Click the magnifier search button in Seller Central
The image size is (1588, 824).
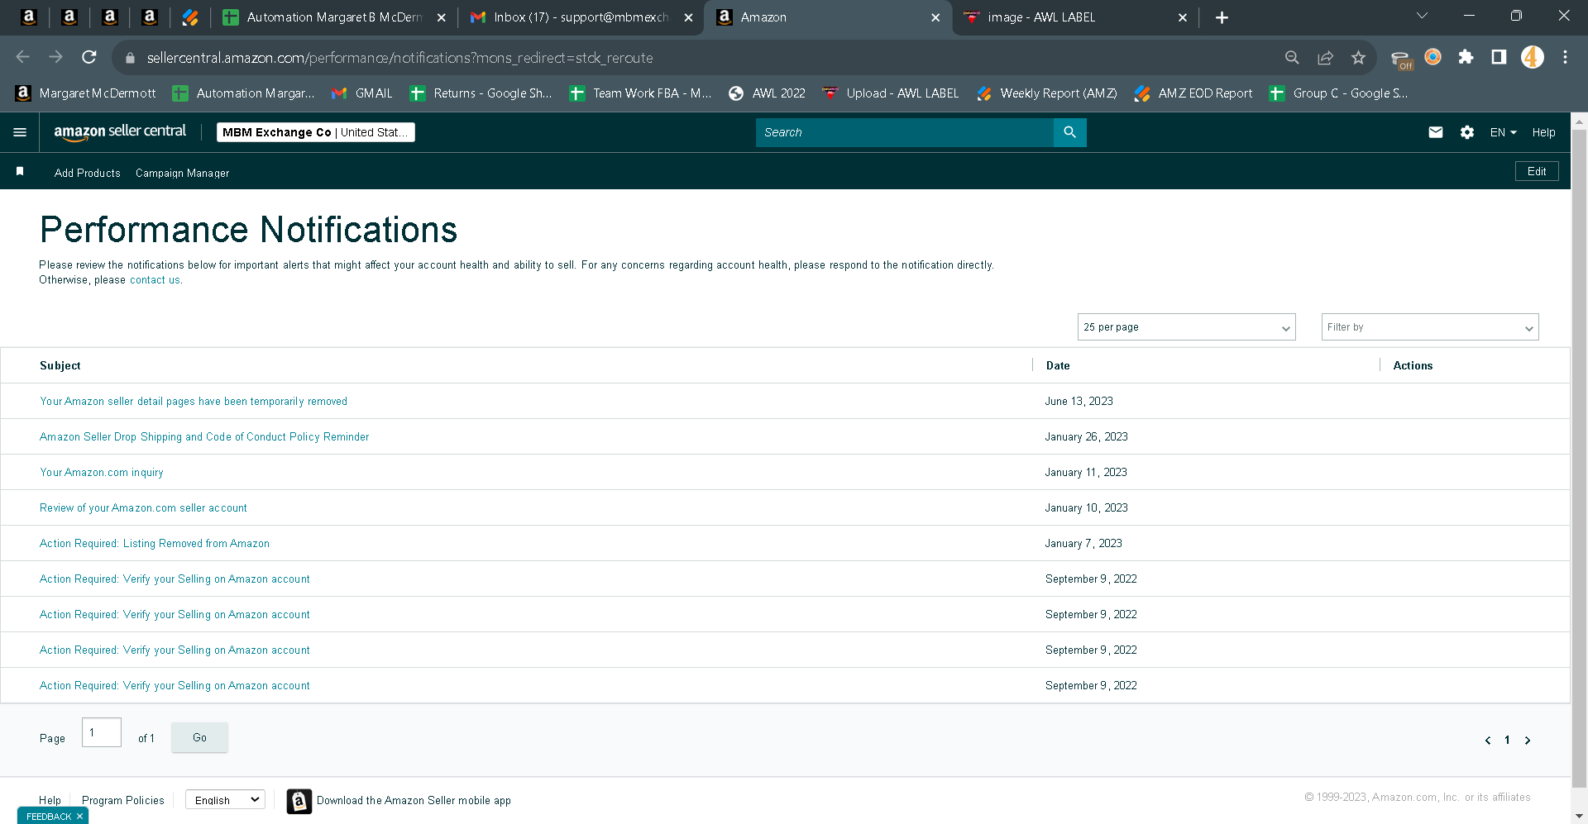click(x=1069, y=132)
